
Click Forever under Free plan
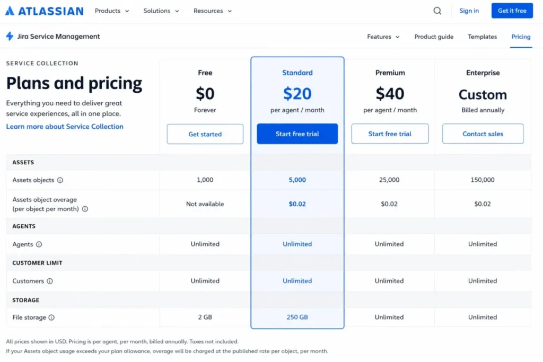pos(205,110)
